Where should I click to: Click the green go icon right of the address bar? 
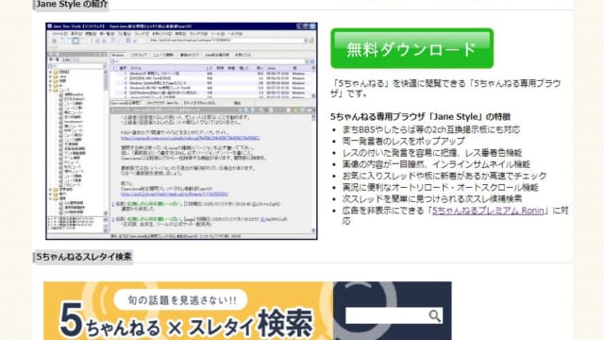(312, 41)
